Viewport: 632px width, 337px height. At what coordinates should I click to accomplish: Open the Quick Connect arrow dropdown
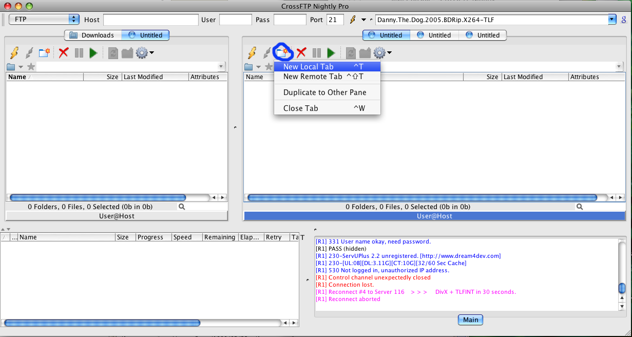[364, 20]
